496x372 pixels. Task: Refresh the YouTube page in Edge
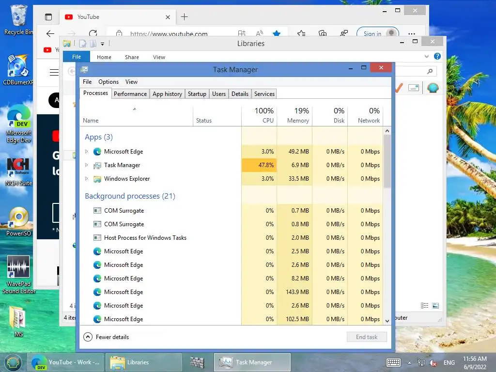pyautogui.click(x=93, y=33)
